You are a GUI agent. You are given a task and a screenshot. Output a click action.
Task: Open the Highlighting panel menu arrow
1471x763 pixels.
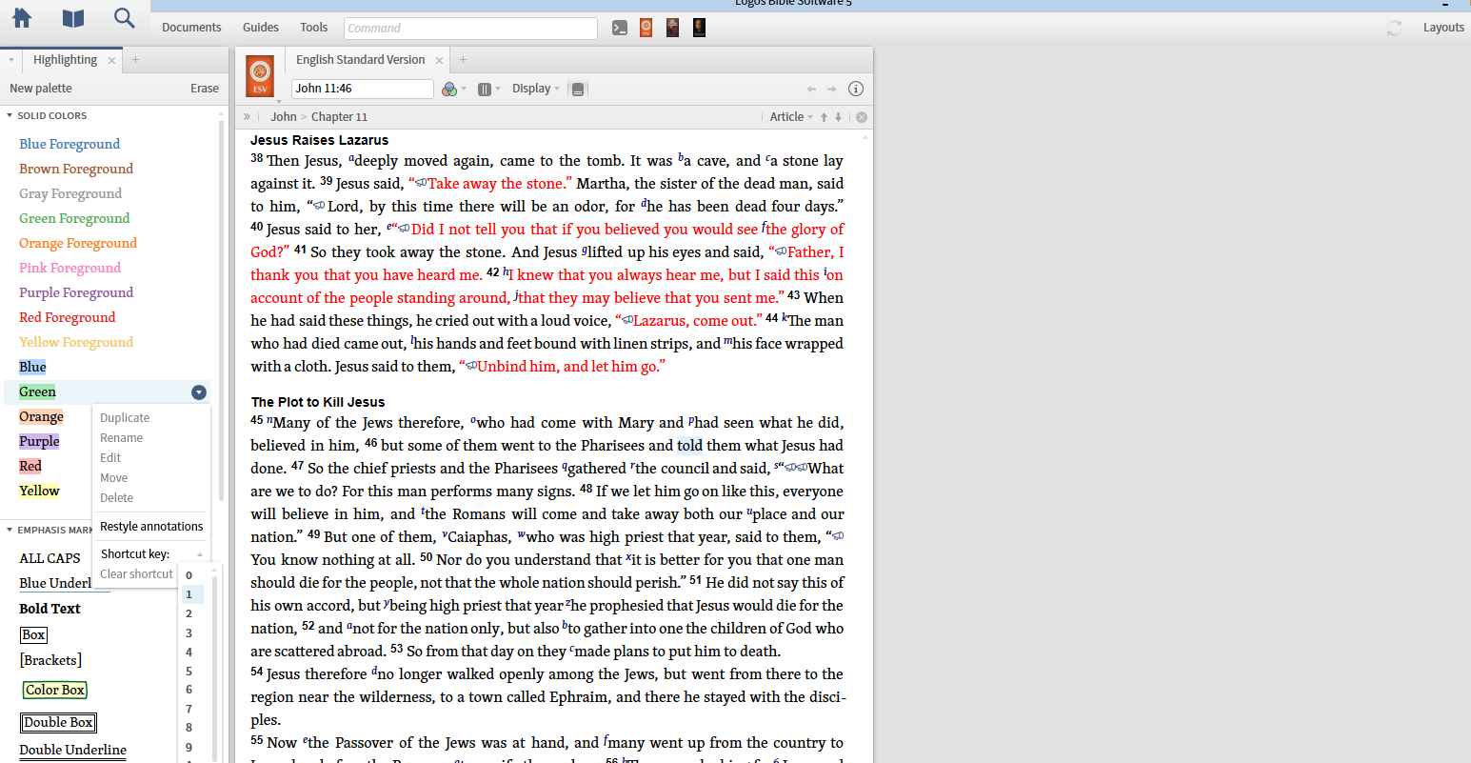point(11,60)
